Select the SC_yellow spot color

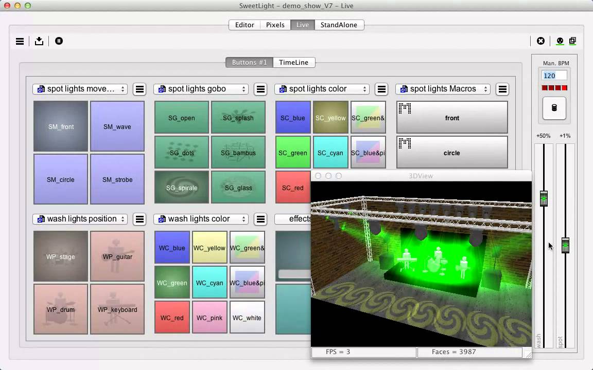[330, 117]
